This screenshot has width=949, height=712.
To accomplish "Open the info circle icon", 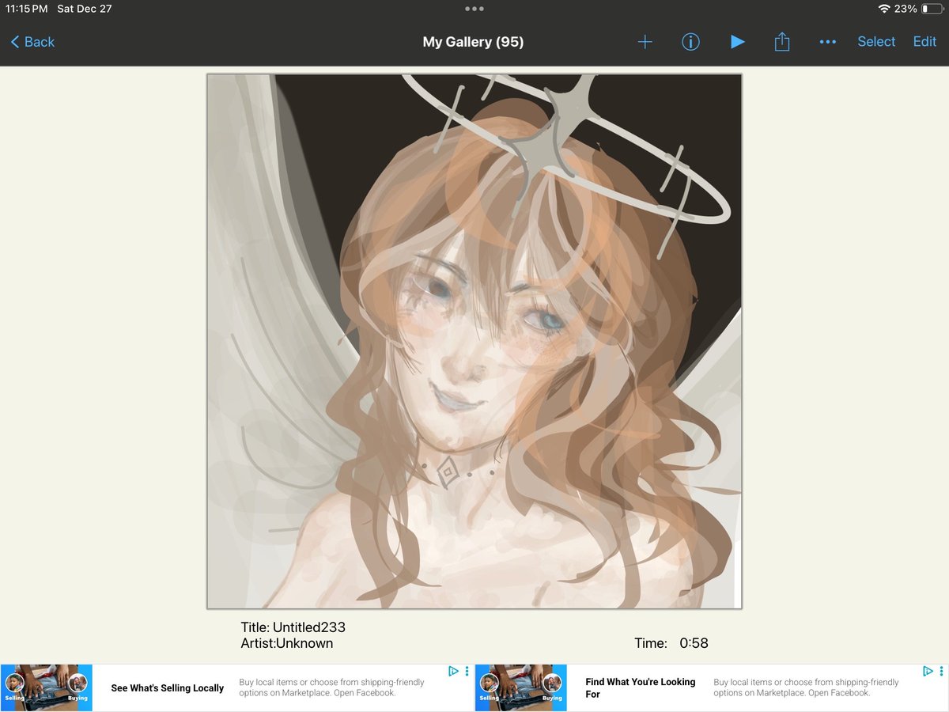I will click(x=690, y=42).
